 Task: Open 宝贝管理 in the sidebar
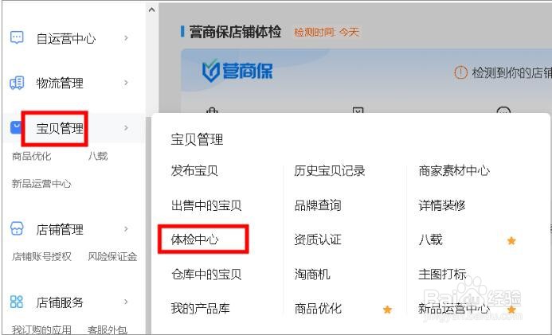(60, 128)
